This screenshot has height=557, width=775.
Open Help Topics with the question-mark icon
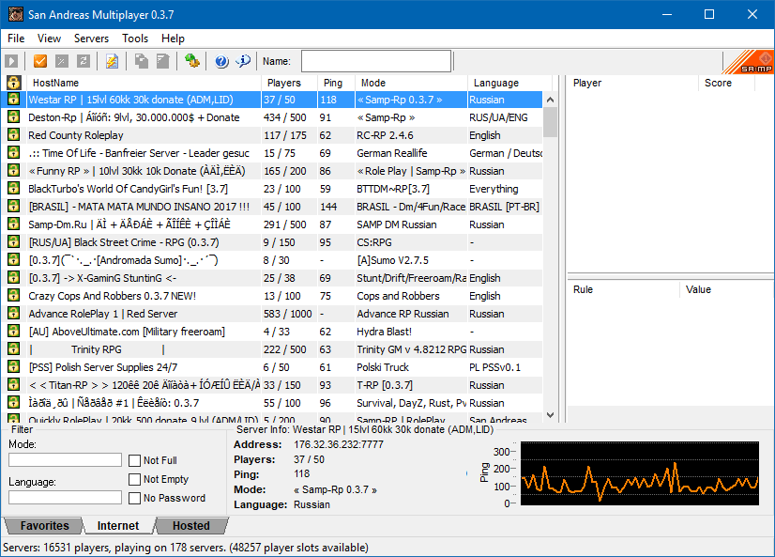(x=221, y=61)
